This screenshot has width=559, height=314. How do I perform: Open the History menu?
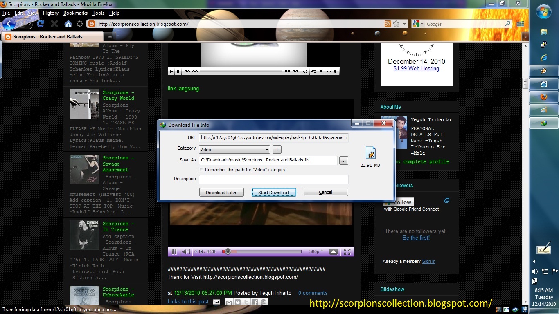tap(50, 13)
